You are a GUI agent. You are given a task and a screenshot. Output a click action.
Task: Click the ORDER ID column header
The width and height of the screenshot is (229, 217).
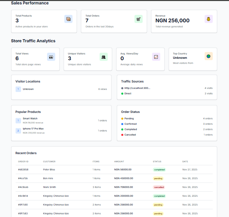[23, 162]
